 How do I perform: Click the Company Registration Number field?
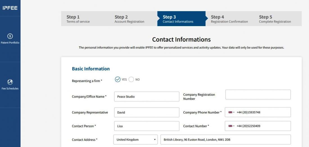pos(258,95)
